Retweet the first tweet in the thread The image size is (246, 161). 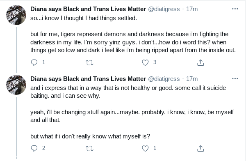[89, 63]
